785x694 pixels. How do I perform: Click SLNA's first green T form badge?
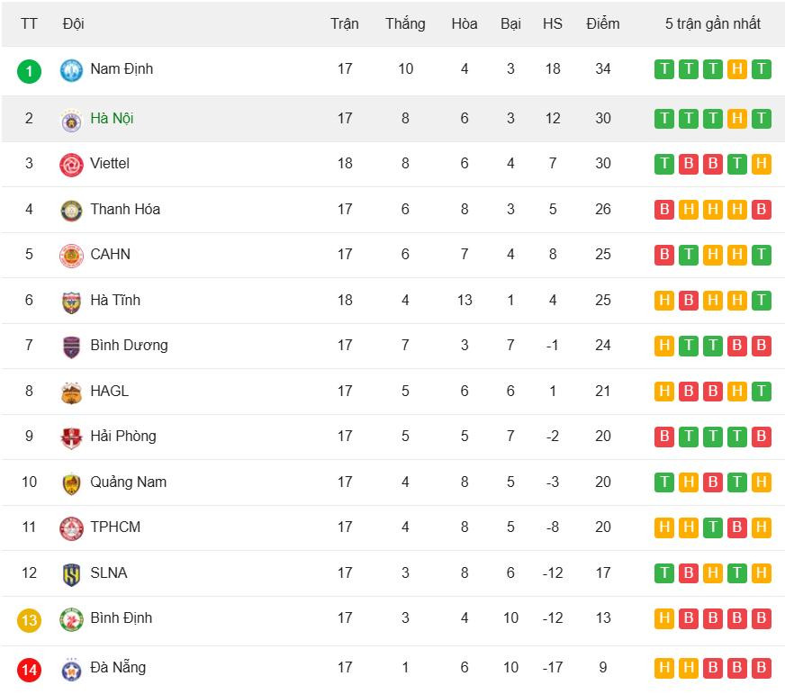[664, 573]
